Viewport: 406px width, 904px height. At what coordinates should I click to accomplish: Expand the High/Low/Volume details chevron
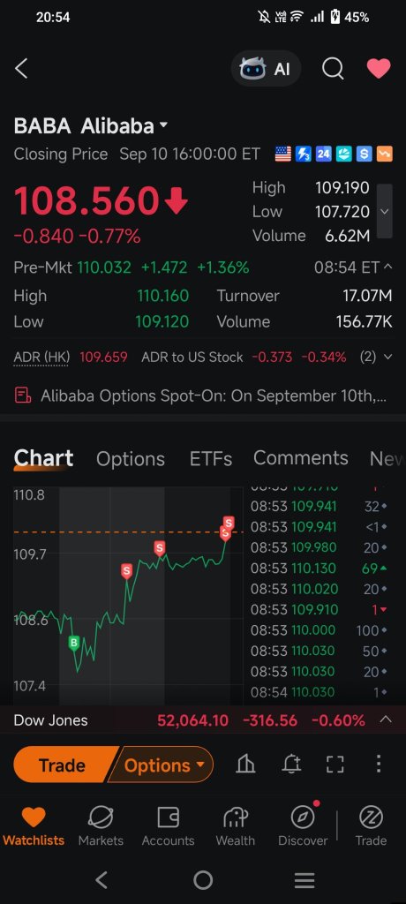coord(385,211)
